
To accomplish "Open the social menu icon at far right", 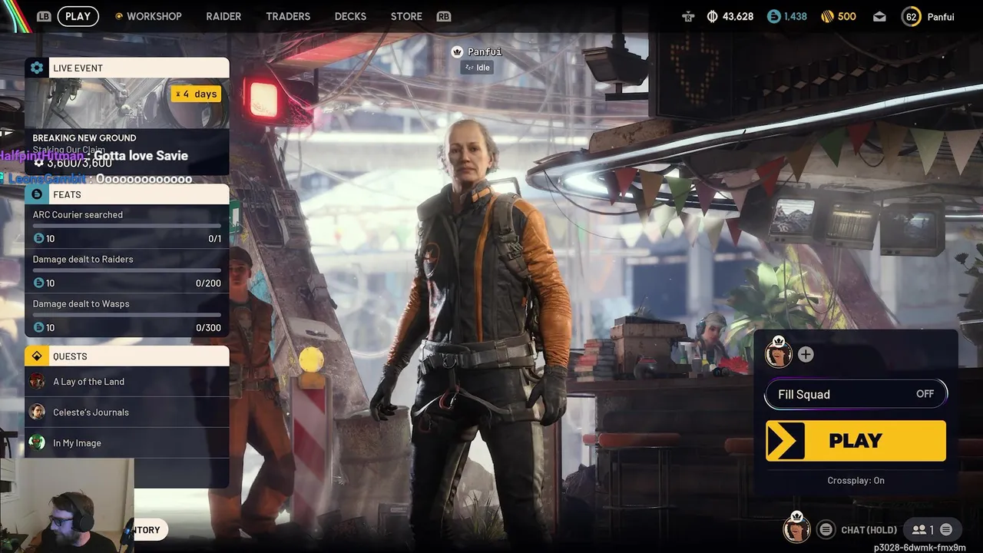I will 946,529.
